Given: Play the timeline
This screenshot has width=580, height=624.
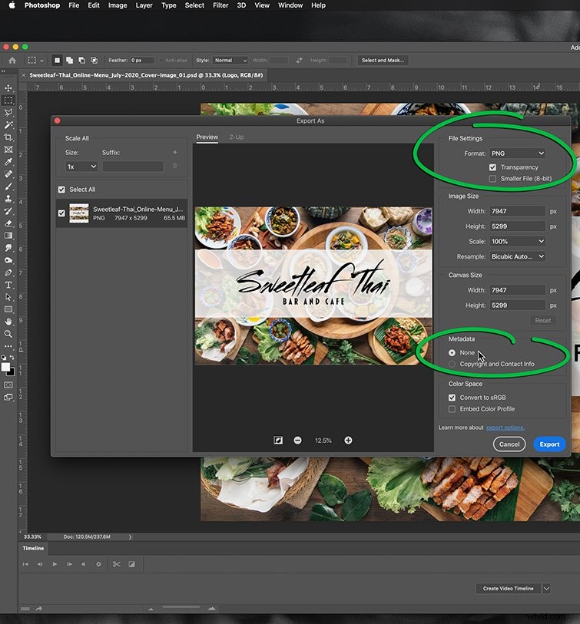Looking at the screenshot, I should point(55,564).
